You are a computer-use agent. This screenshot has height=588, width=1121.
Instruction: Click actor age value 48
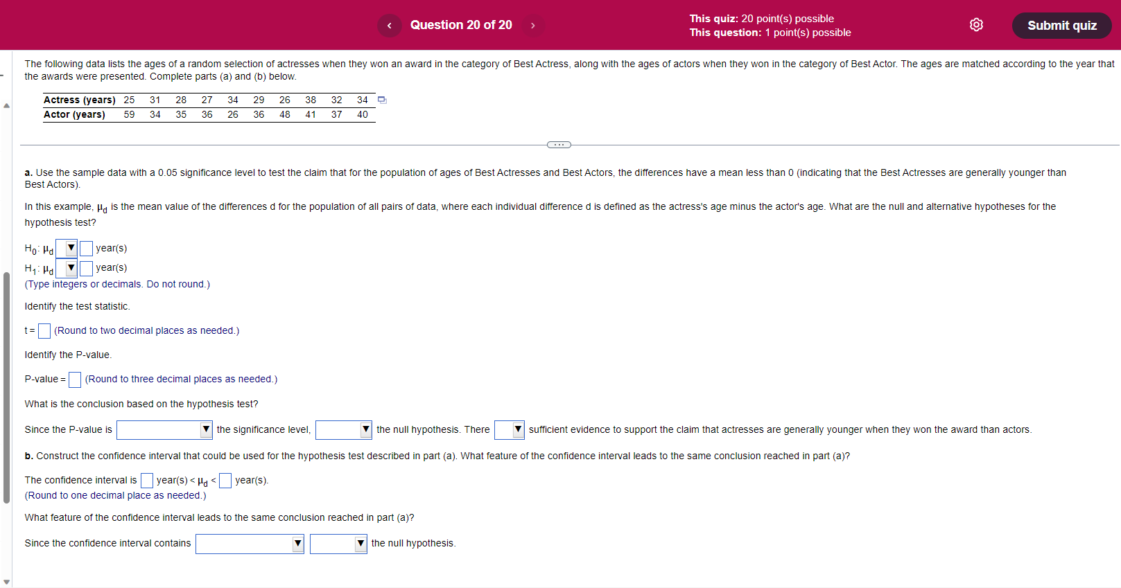coord(285,115)
